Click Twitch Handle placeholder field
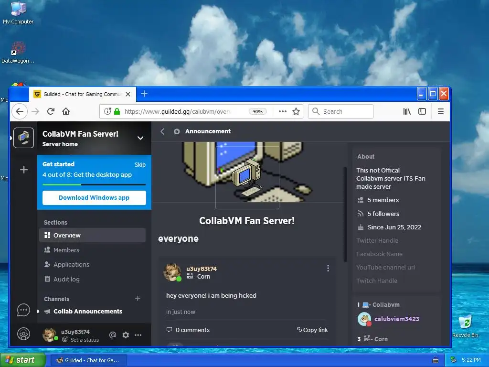Screen dimensions: 489x367 point(377,281)
